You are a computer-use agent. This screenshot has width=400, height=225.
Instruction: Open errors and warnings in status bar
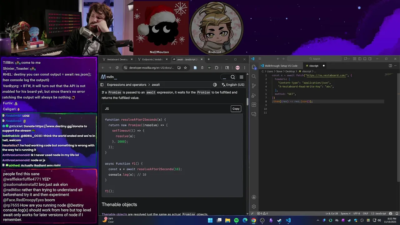pyautogui.click(x=262, y=213)
